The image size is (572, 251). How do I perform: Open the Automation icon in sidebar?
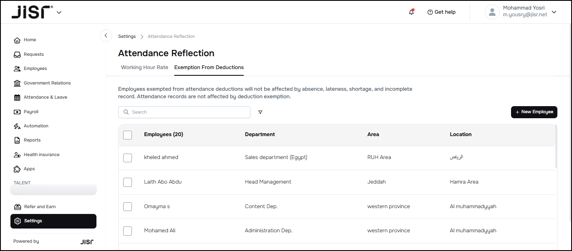(17, 126)
